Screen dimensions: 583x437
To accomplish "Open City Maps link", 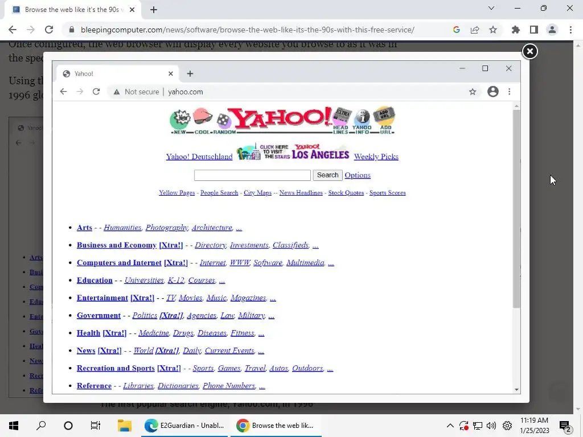I will click(x=257, y=193).
